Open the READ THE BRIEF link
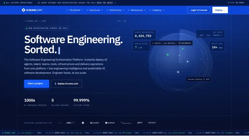Screen dimensions: 249x140 (106, 3)
